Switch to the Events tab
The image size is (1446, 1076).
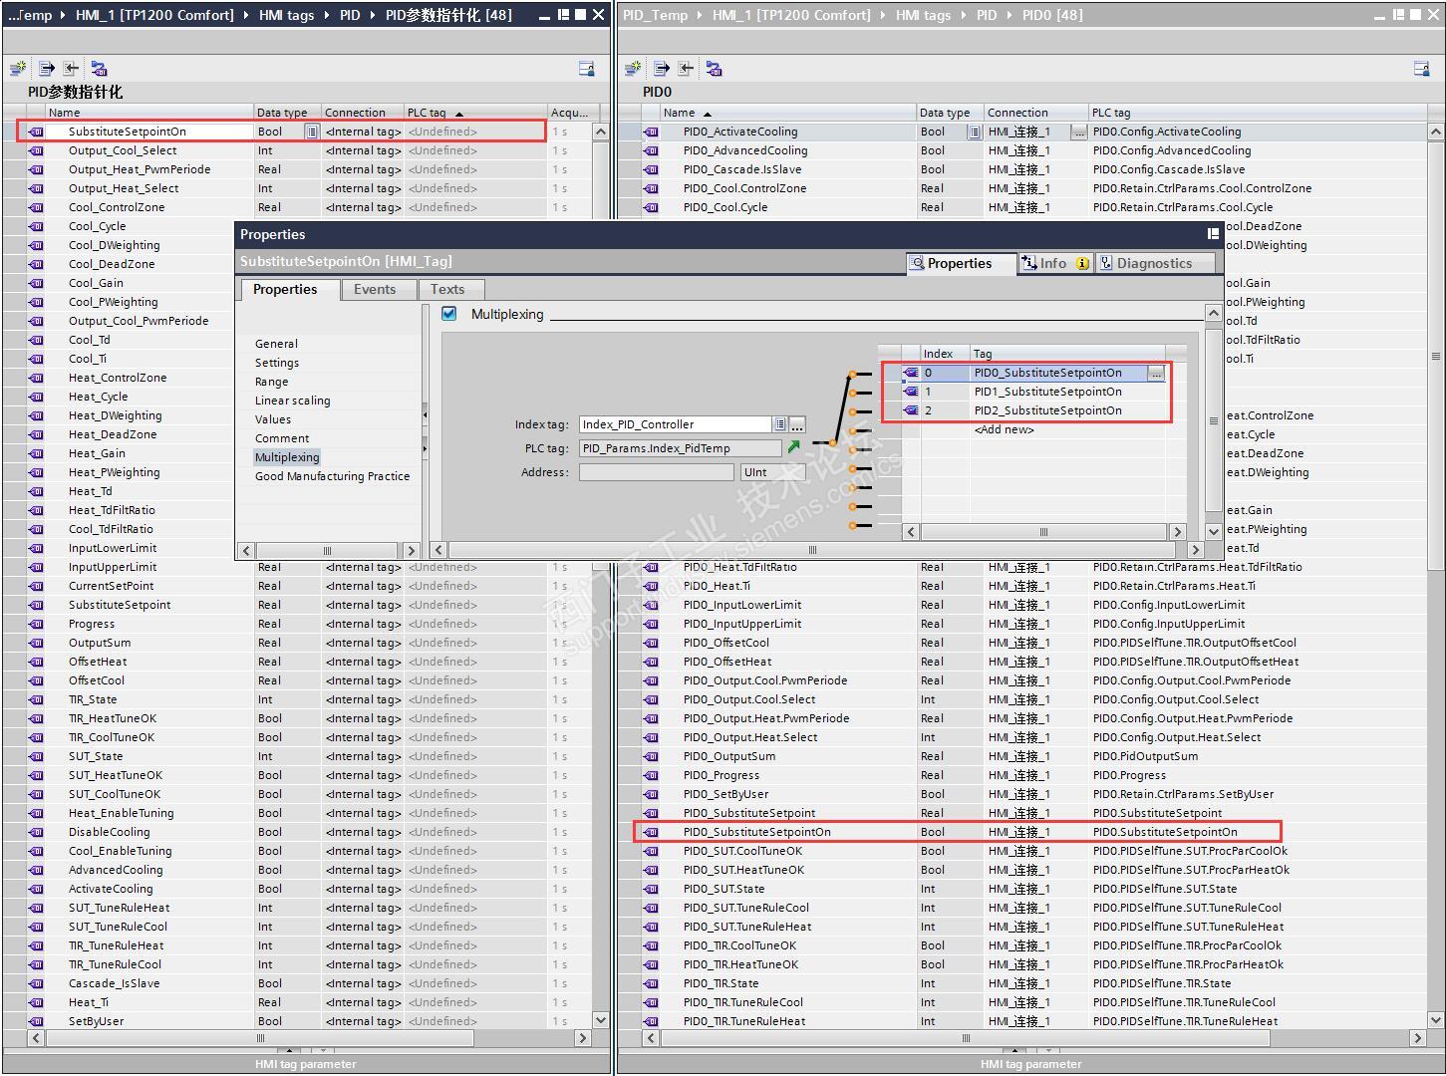[x=375, y=290]
